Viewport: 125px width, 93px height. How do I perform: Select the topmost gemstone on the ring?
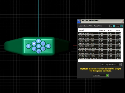[39, 41]
